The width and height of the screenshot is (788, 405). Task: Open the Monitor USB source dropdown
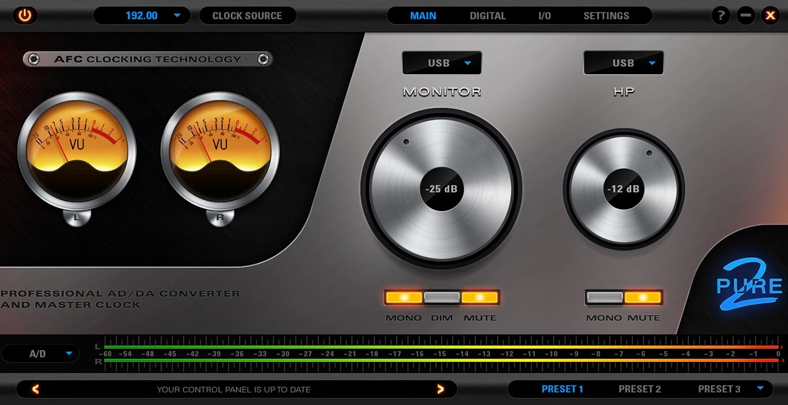[x=442, y=63]
